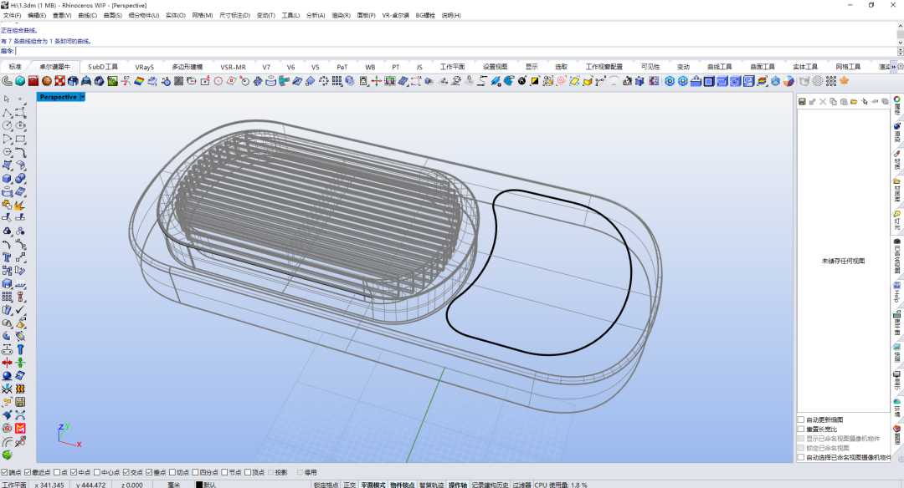Click the red M icon in left sidebar
Viewport: 904px width, 488px height.
[20, 428]
